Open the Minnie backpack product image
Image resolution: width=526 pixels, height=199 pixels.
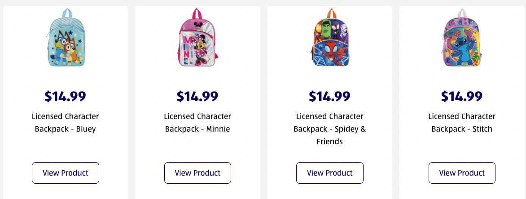click(197, 38)
